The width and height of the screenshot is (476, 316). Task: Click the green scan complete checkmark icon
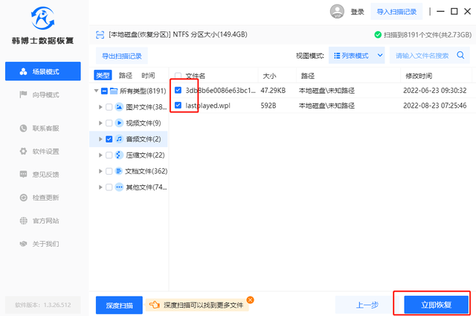pyautogui.click(x=378, y=35)
